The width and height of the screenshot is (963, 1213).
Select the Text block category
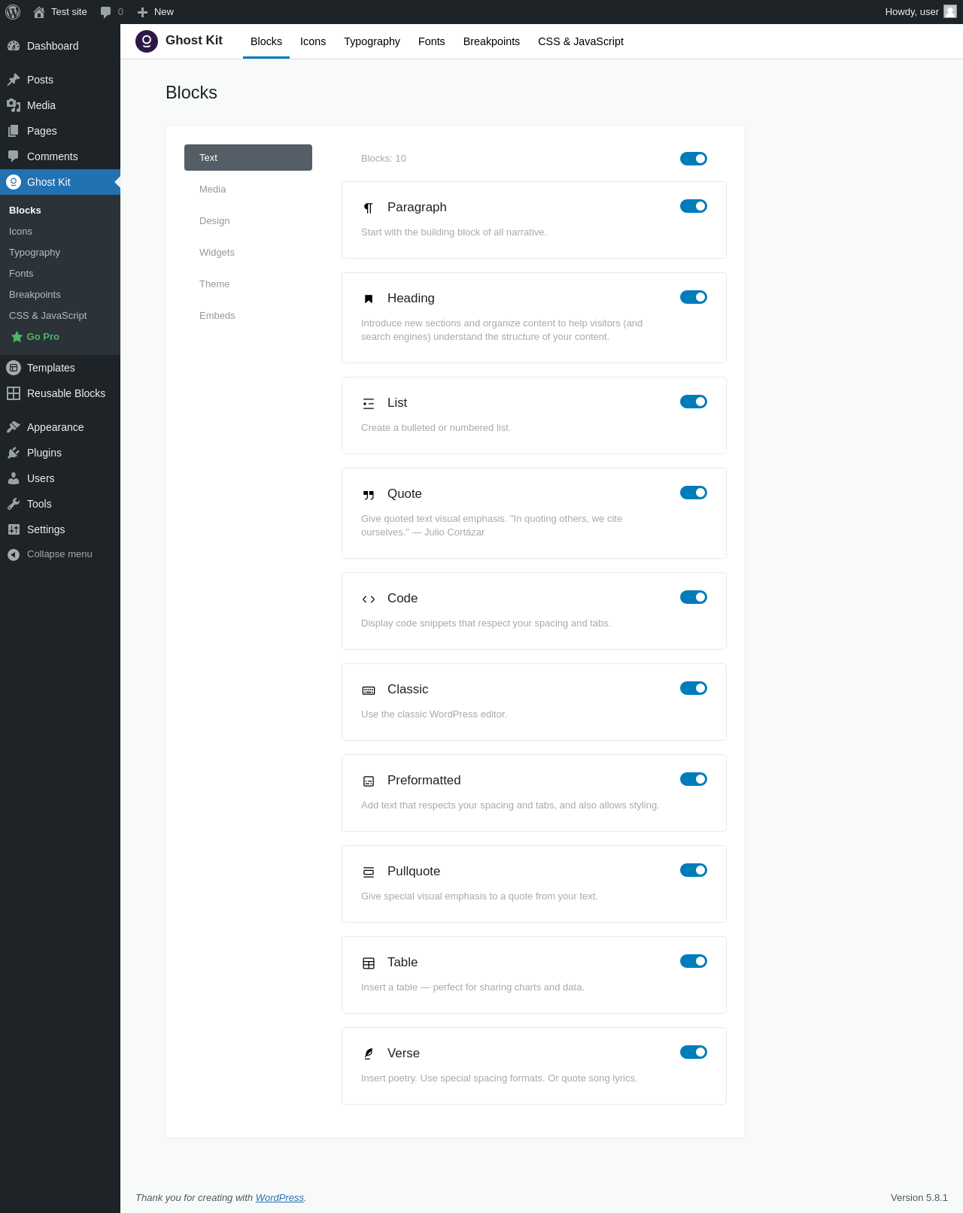click(x=248, y=158)
